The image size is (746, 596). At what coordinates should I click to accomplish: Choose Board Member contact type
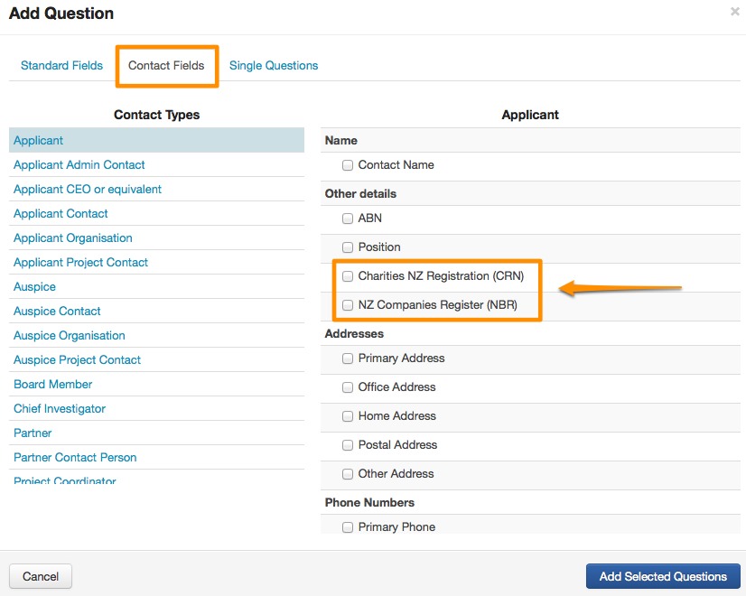pos(53,385)
